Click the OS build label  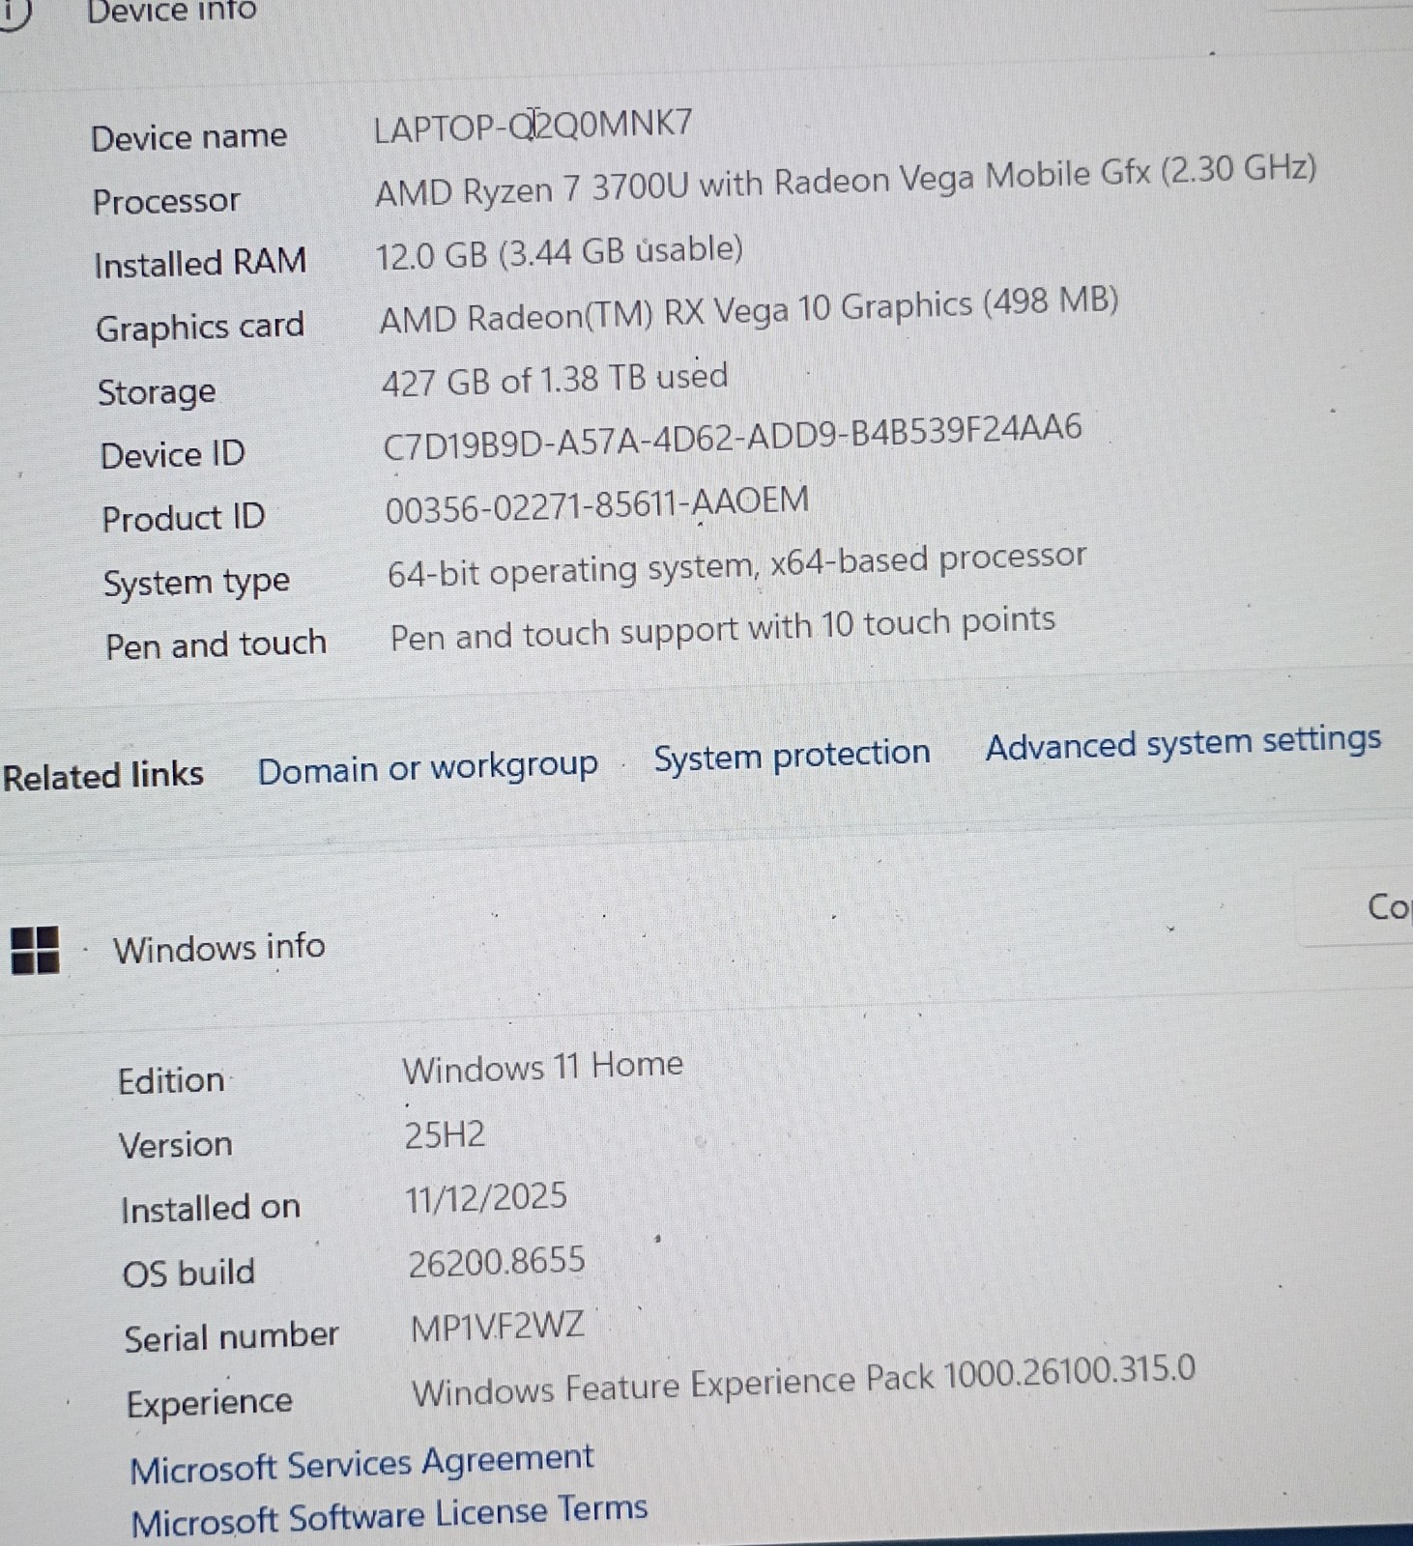pyautogui.click(x=188, y=1273)
